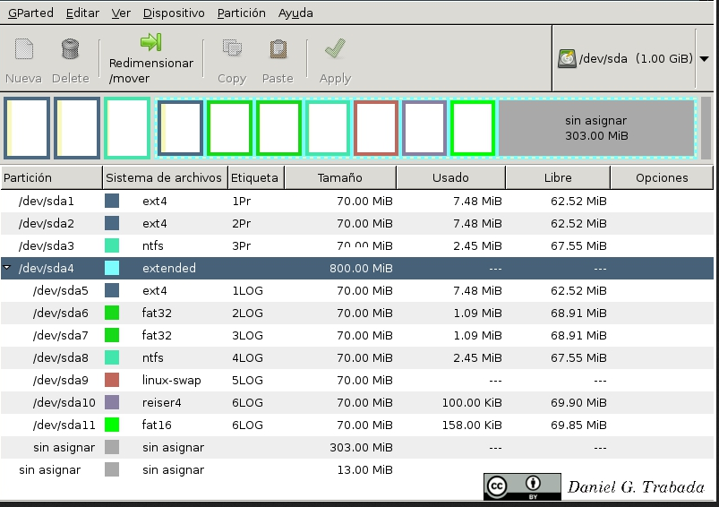Click the 69.85 MiB free value
Screen dimensions: 719x507
(578, 425)
